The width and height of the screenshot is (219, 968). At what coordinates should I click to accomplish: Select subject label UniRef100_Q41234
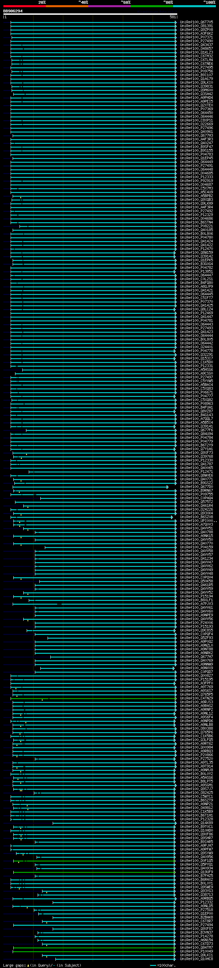tap(196, 558)
